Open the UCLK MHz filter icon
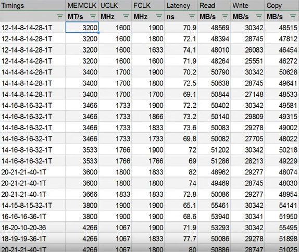299x252 pixels. click(126, 17)
